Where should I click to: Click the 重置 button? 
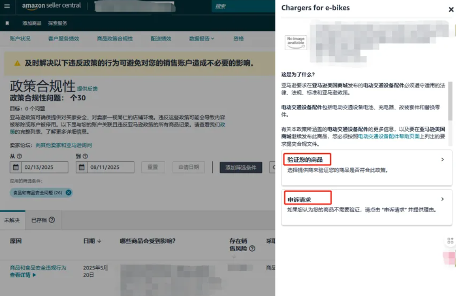153,167
